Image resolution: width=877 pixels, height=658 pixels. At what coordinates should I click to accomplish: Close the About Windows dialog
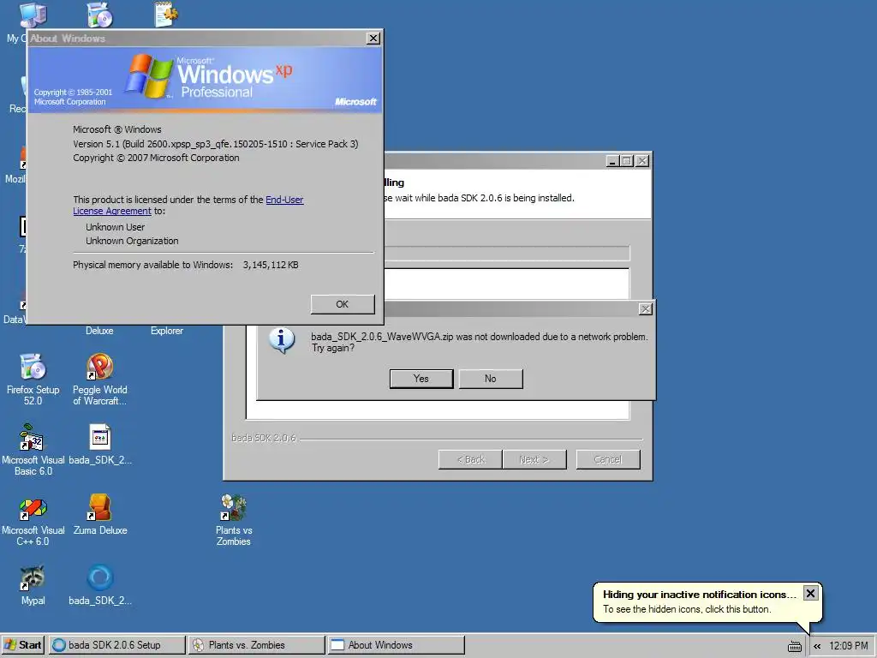click(373, 38)
